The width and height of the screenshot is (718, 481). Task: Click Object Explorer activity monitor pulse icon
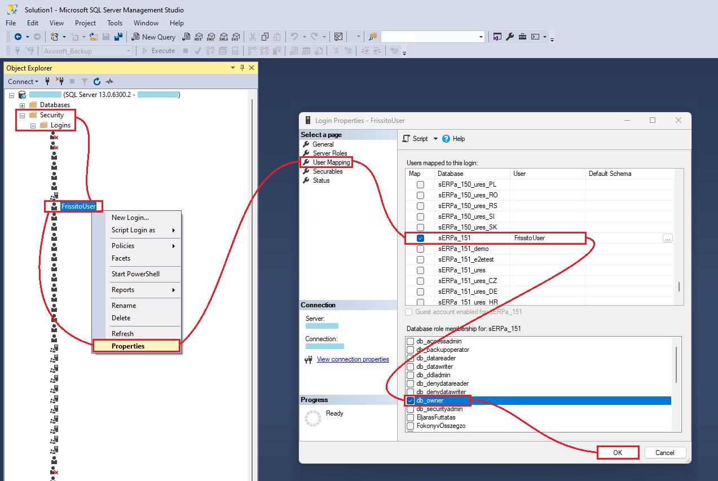pyautogui.click(x=109, y=81)
